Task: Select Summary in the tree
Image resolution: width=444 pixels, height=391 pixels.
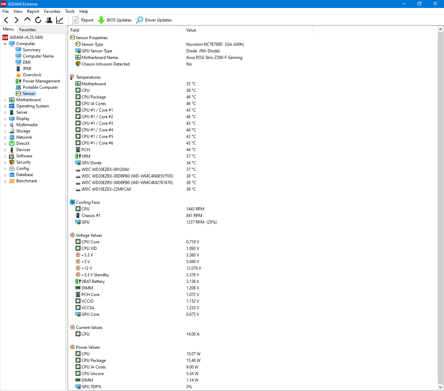Action: (x=32, y=50)
